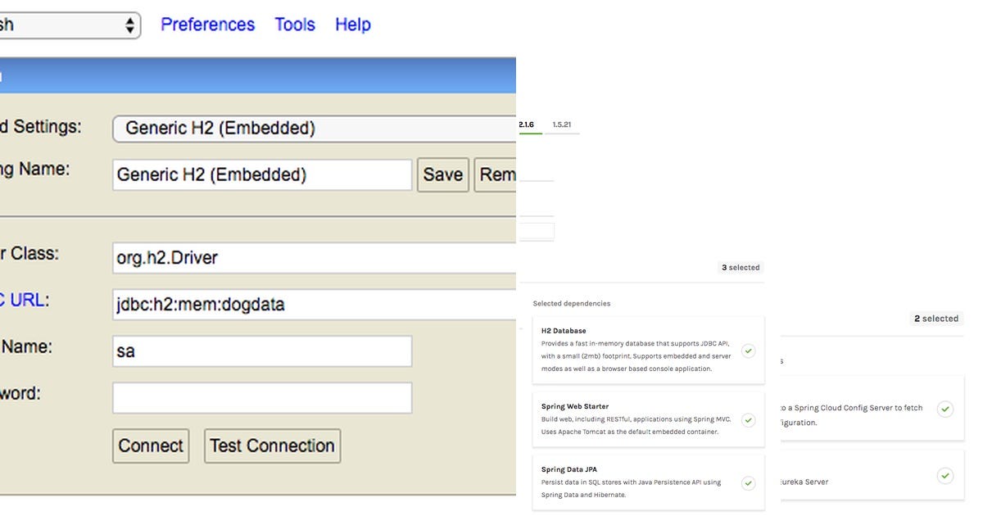This screenshot has width=983, height=516.
Task: Deselect the Config Server client dependency checkmark
Action: pos(945,409)
